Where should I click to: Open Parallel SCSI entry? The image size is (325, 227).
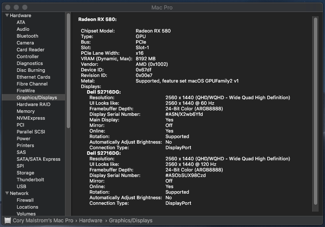coord(31,132)
